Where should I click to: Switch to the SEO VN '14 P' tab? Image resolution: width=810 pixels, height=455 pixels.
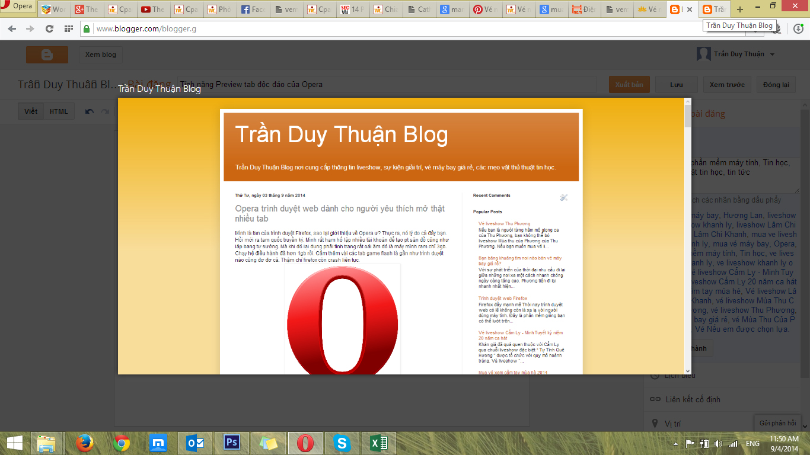[x=352, y=9]
